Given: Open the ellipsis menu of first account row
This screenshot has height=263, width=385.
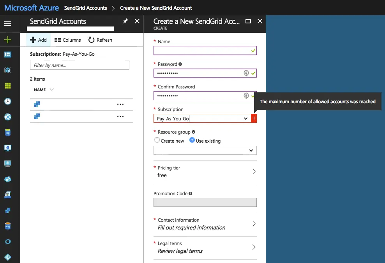Looking at the screenshot, I should pyautogui.click(x=120, y=104).
